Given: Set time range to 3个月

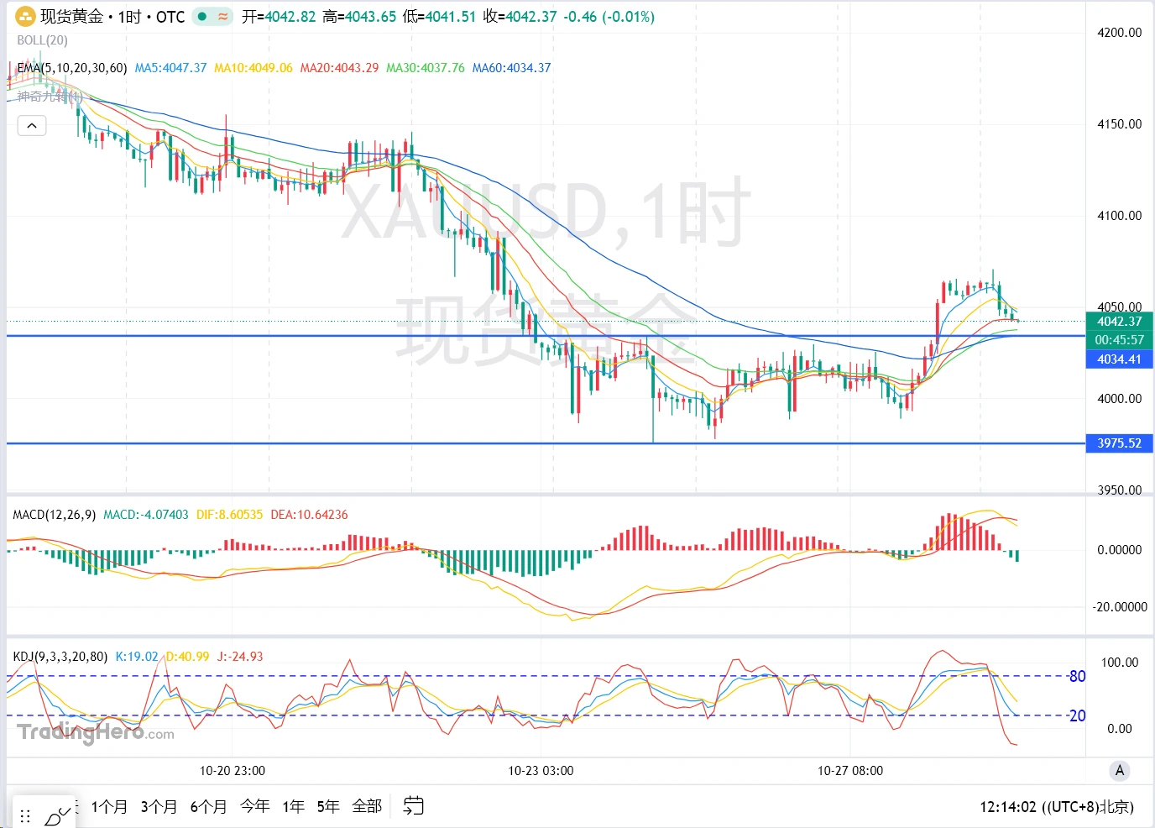Looking at the screenshot, I should point(159,807).
